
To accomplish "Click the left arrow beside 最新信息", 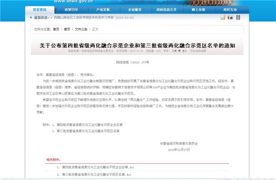I will [31, 17].
